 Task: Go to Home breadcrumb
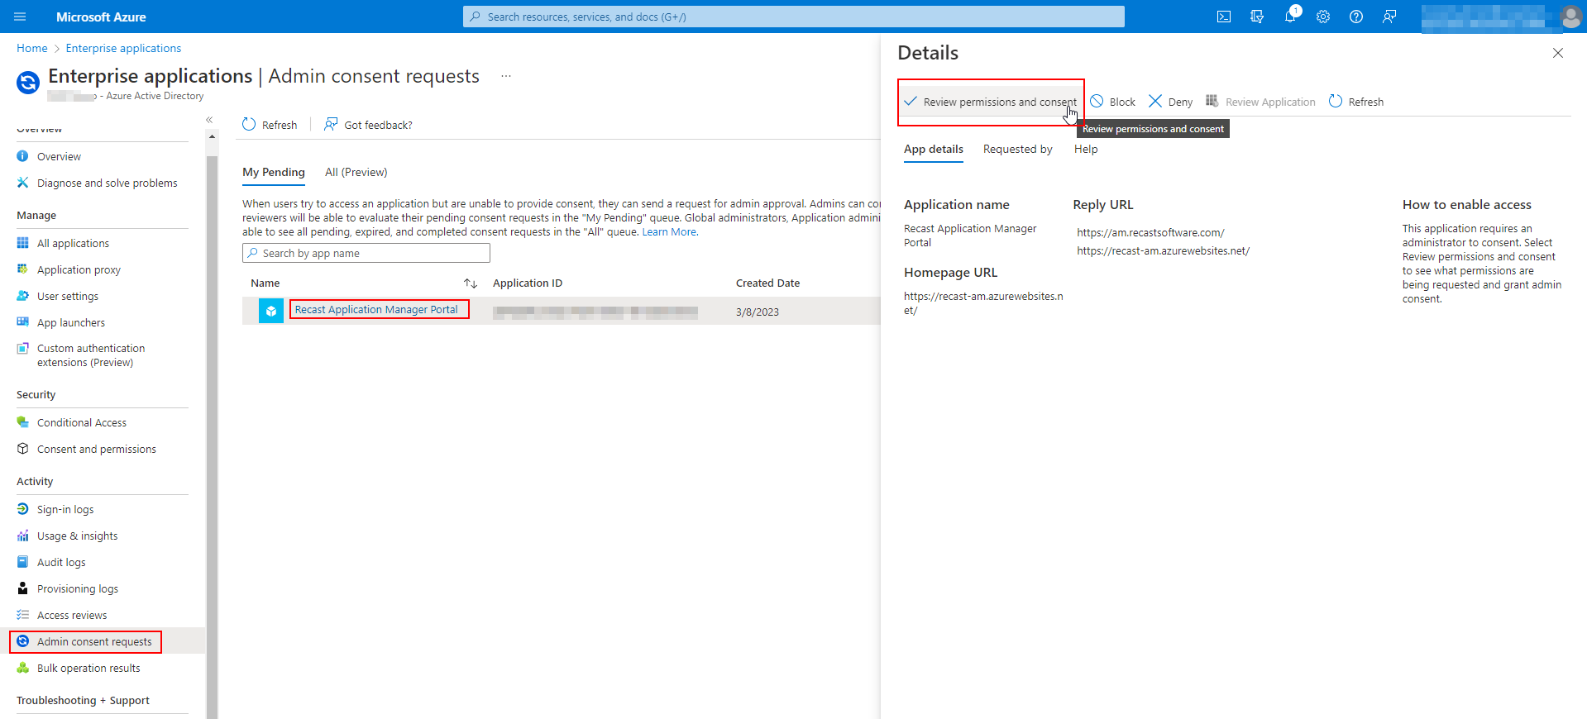(32, 48)
